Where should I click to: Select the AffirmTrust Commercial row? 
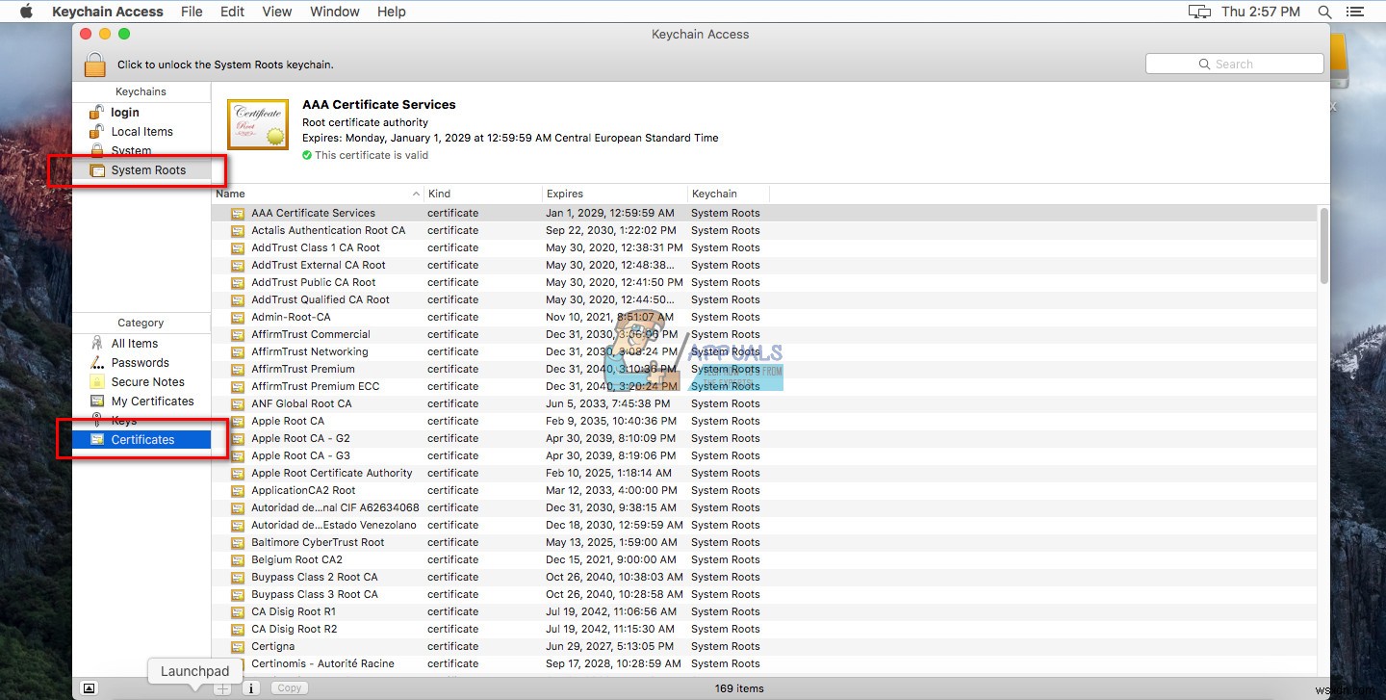pos(764,334)
